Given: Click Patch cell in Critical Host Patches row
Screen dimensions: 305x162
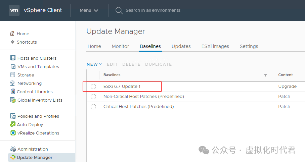Looking at the screenshot, I should (284, 107).
